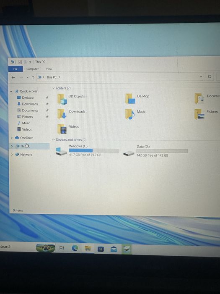220x294 pixels.
Task: Expand the Network tree node
Action: point(12,155)
